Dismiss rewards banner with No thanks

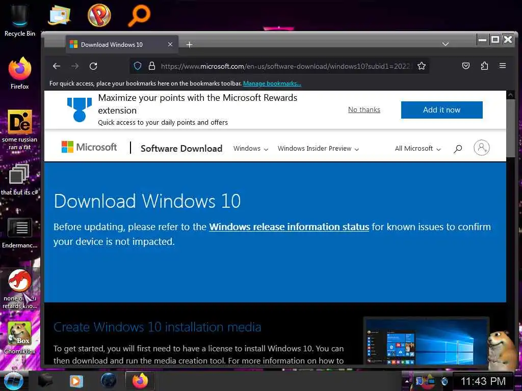point(364,110)
